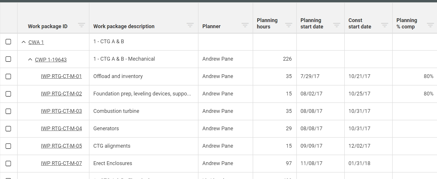Collapse the CWP 1-19643 group

(x=30, y=60)
